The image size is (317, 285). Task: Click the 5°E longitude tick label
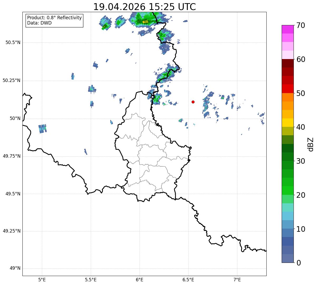(42, 279)
